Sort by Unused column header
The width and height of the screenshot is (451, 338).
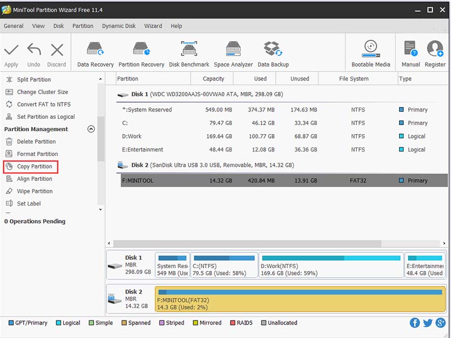tap(297, 79)
